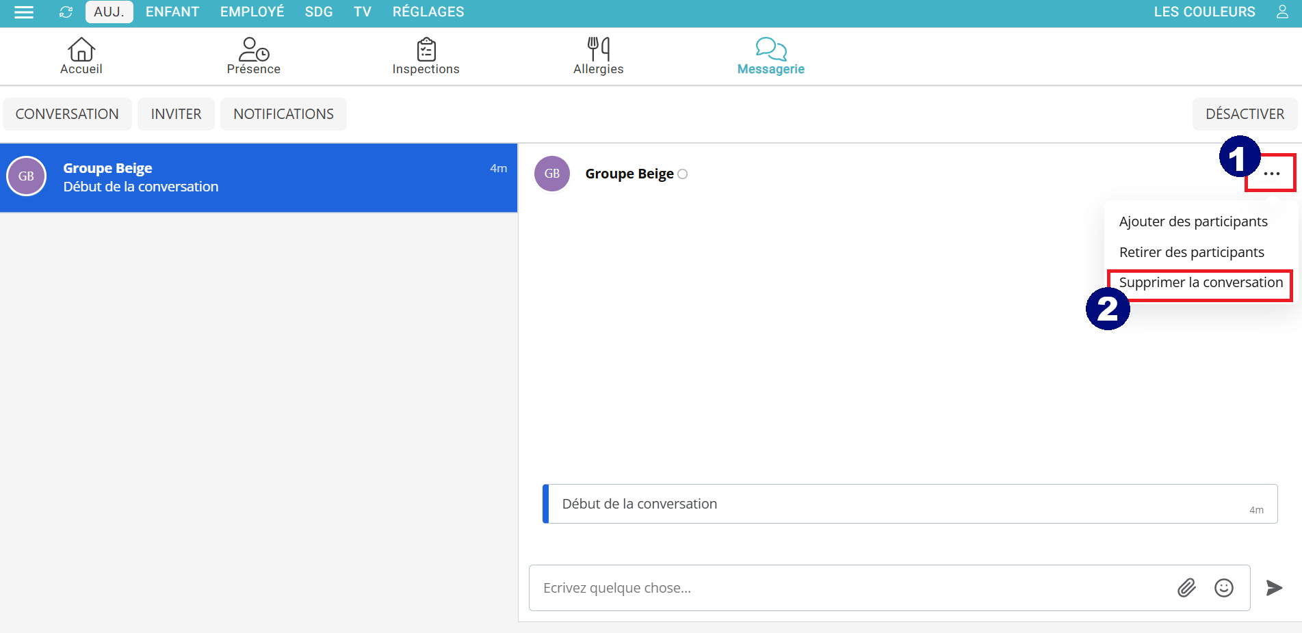Image resolution: width=1302 pixels, height=633 pixels.
Task: Open the user profile icon
Action: click(x=1282, y=12)
